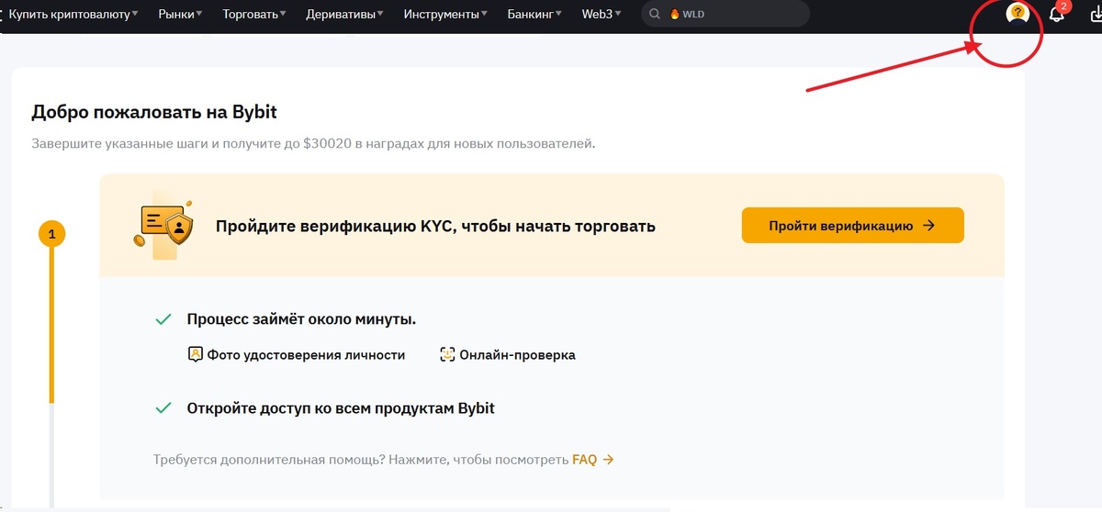Expand the Рынки dropdown arrow
The image size is (1102, 512).
199,14
